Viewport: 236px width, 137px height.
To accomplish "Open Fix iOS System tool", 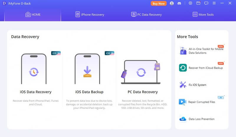I will (197, 85).
